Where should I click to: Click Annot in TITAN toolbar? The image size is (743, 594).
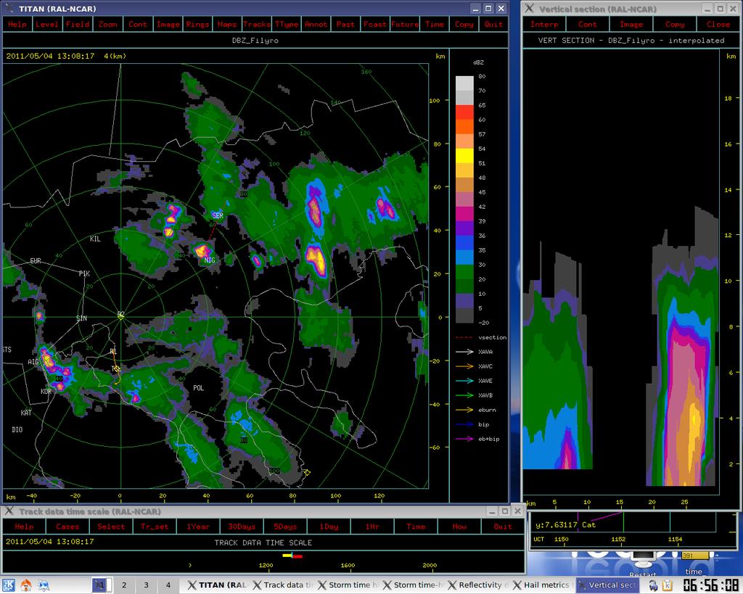[316, 24]
